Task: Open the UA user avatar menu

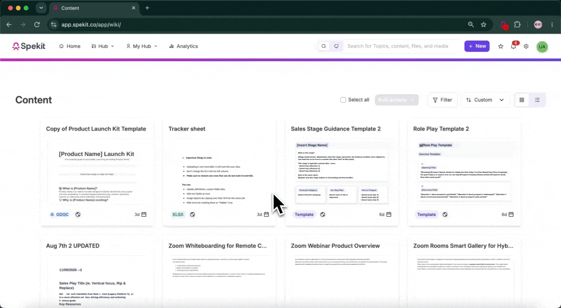Action: pos(542,47)
